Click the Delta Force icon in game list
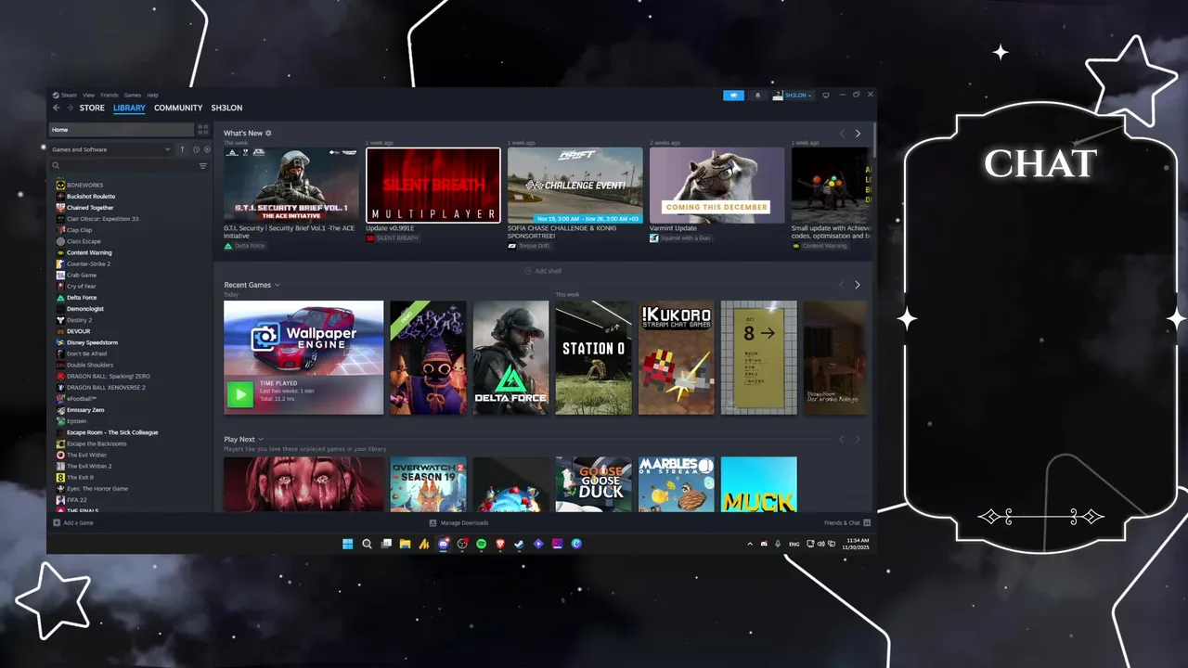The height and width of the screenshot is (668, 1188). tap(60, 298)
